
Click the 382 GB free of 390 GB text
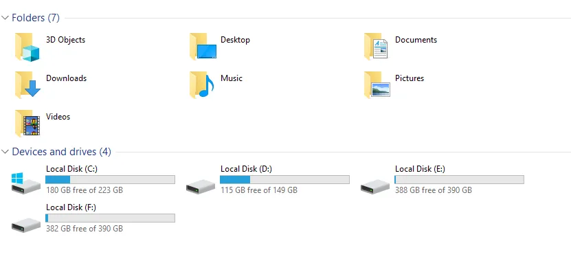point(85,229)
